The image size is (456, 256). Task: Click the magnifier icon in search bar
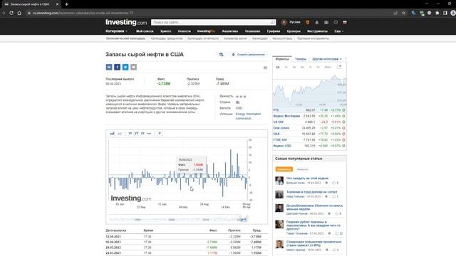[273, 22]
